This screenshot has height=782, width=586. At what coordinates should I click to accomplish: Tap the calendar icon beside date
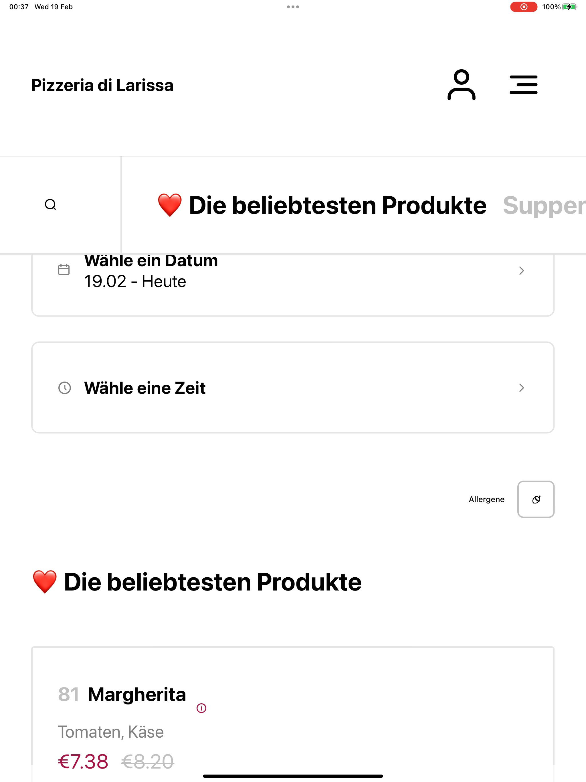pos(64,269)
